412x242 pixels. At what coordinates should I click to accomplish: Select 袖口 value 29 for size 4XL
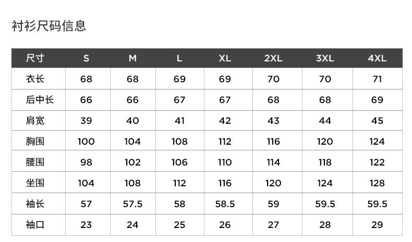click(x=377, y=225)
